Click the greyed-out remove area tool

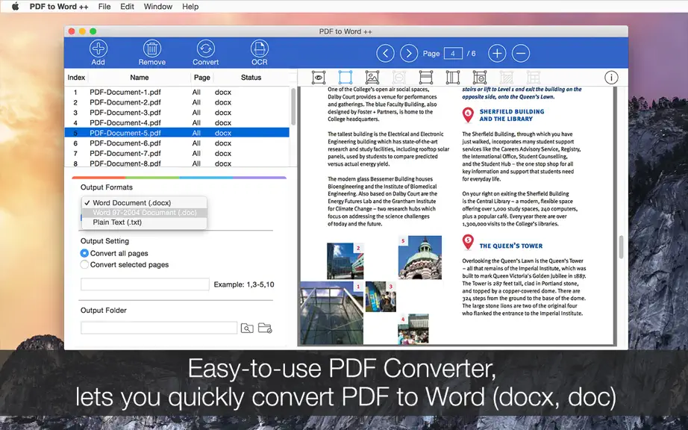(x=399, y=77)
